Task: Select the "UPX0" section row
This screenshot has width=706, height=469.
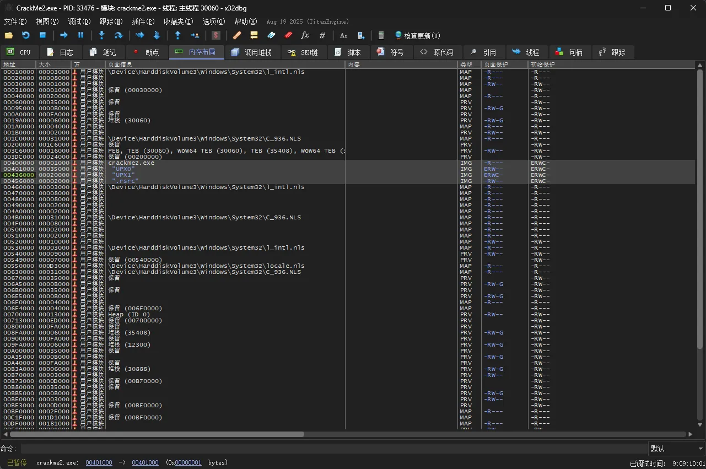Action: coord(348,169)
